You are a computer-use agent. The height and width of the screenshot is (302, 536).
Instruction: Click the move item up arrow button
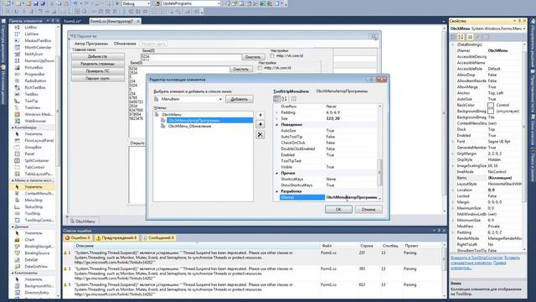[260, 115]
